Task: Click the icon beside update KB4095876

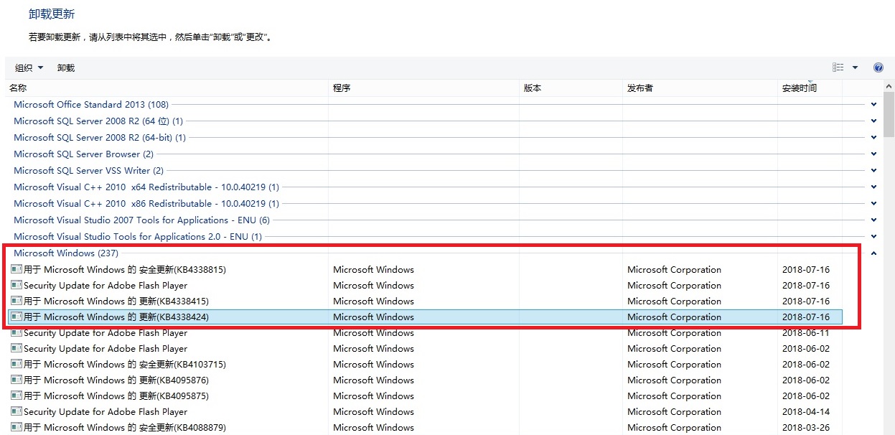Action: click(x=17, y=380)
